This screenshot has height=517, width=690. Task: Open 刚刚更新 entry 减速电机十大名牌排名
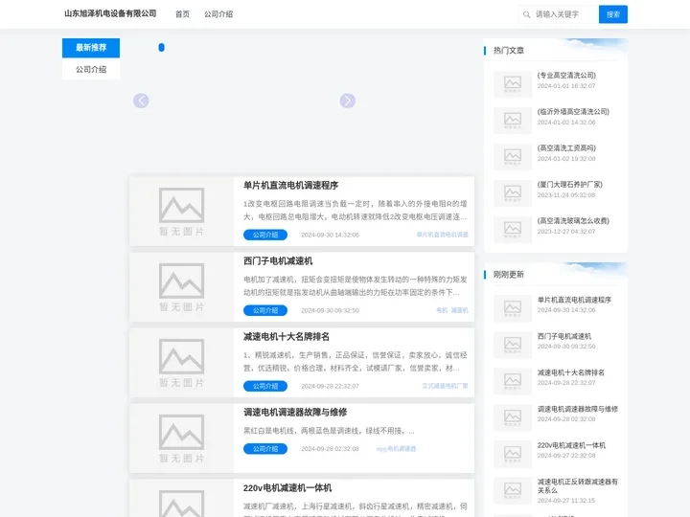tap(571, 372)
